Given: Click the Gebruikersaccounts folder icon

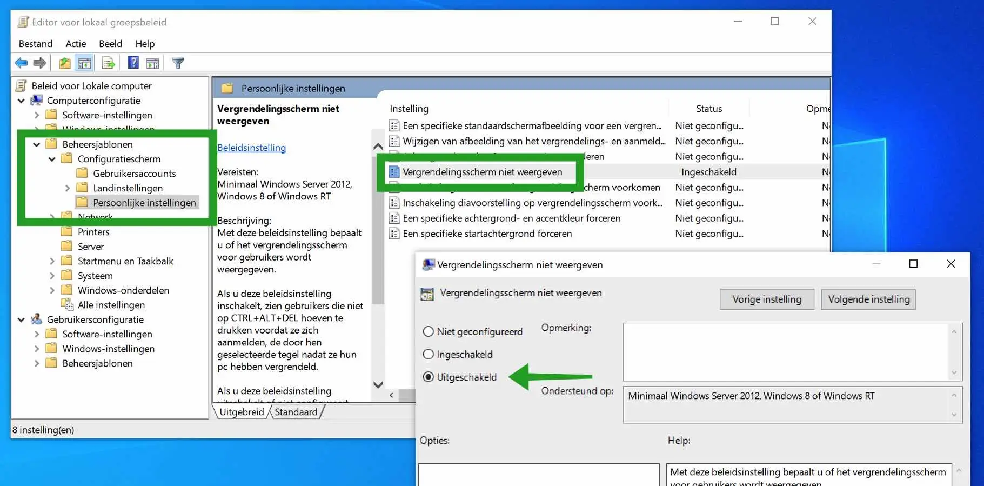Looking at the screenshot, I should (82, 173).
